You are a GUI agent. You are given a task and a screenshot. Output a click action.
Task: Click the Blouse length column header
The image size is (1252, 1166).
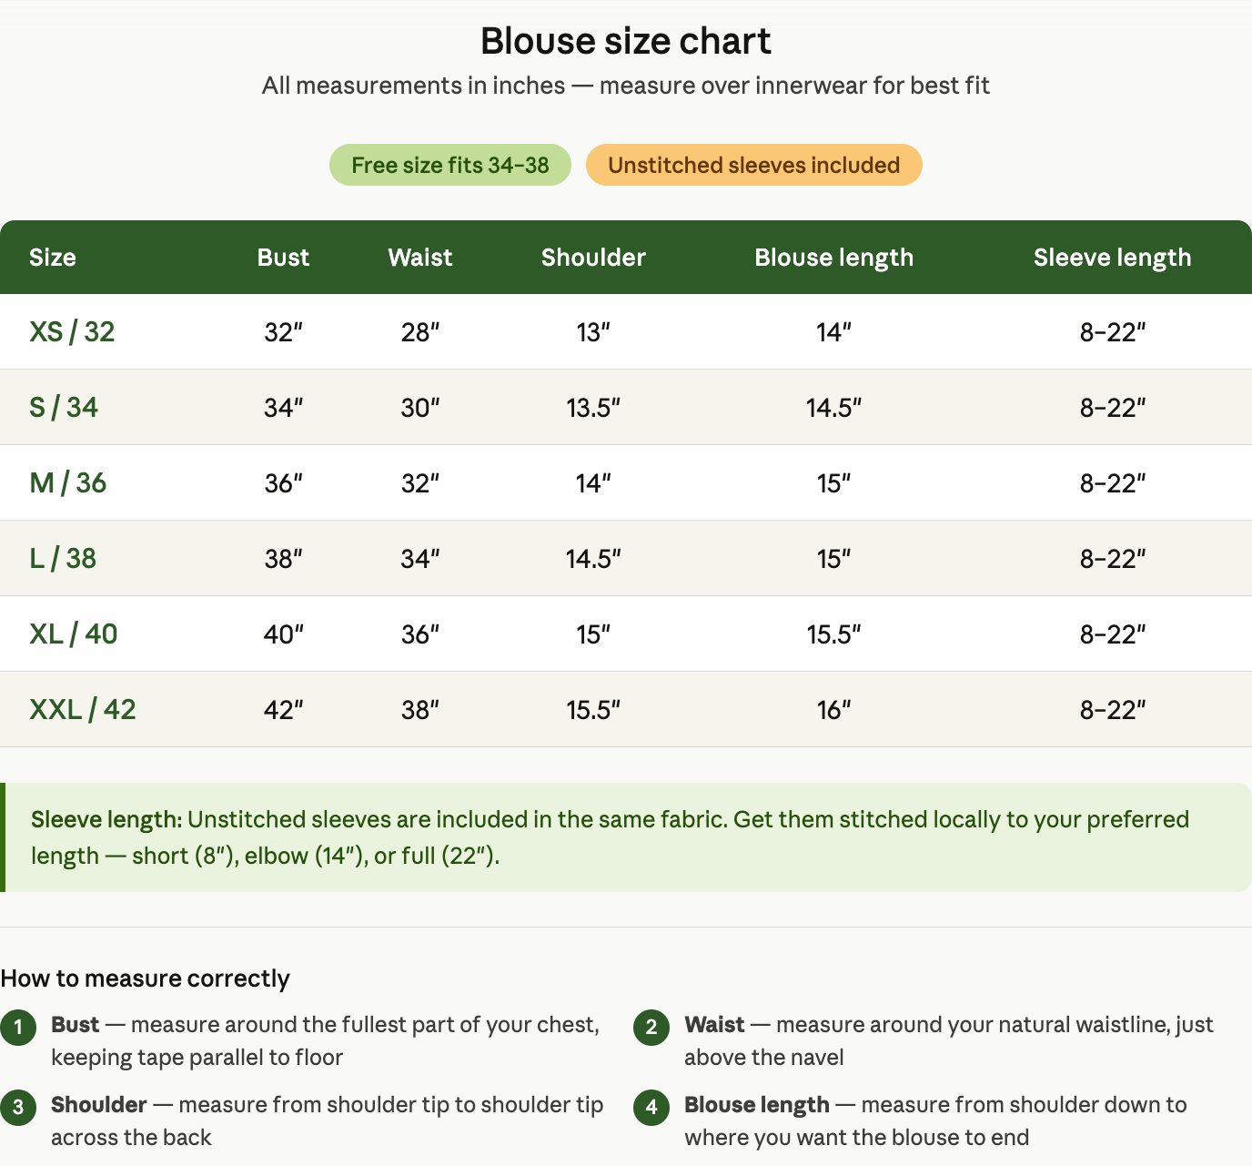click(x=833, y=258)
